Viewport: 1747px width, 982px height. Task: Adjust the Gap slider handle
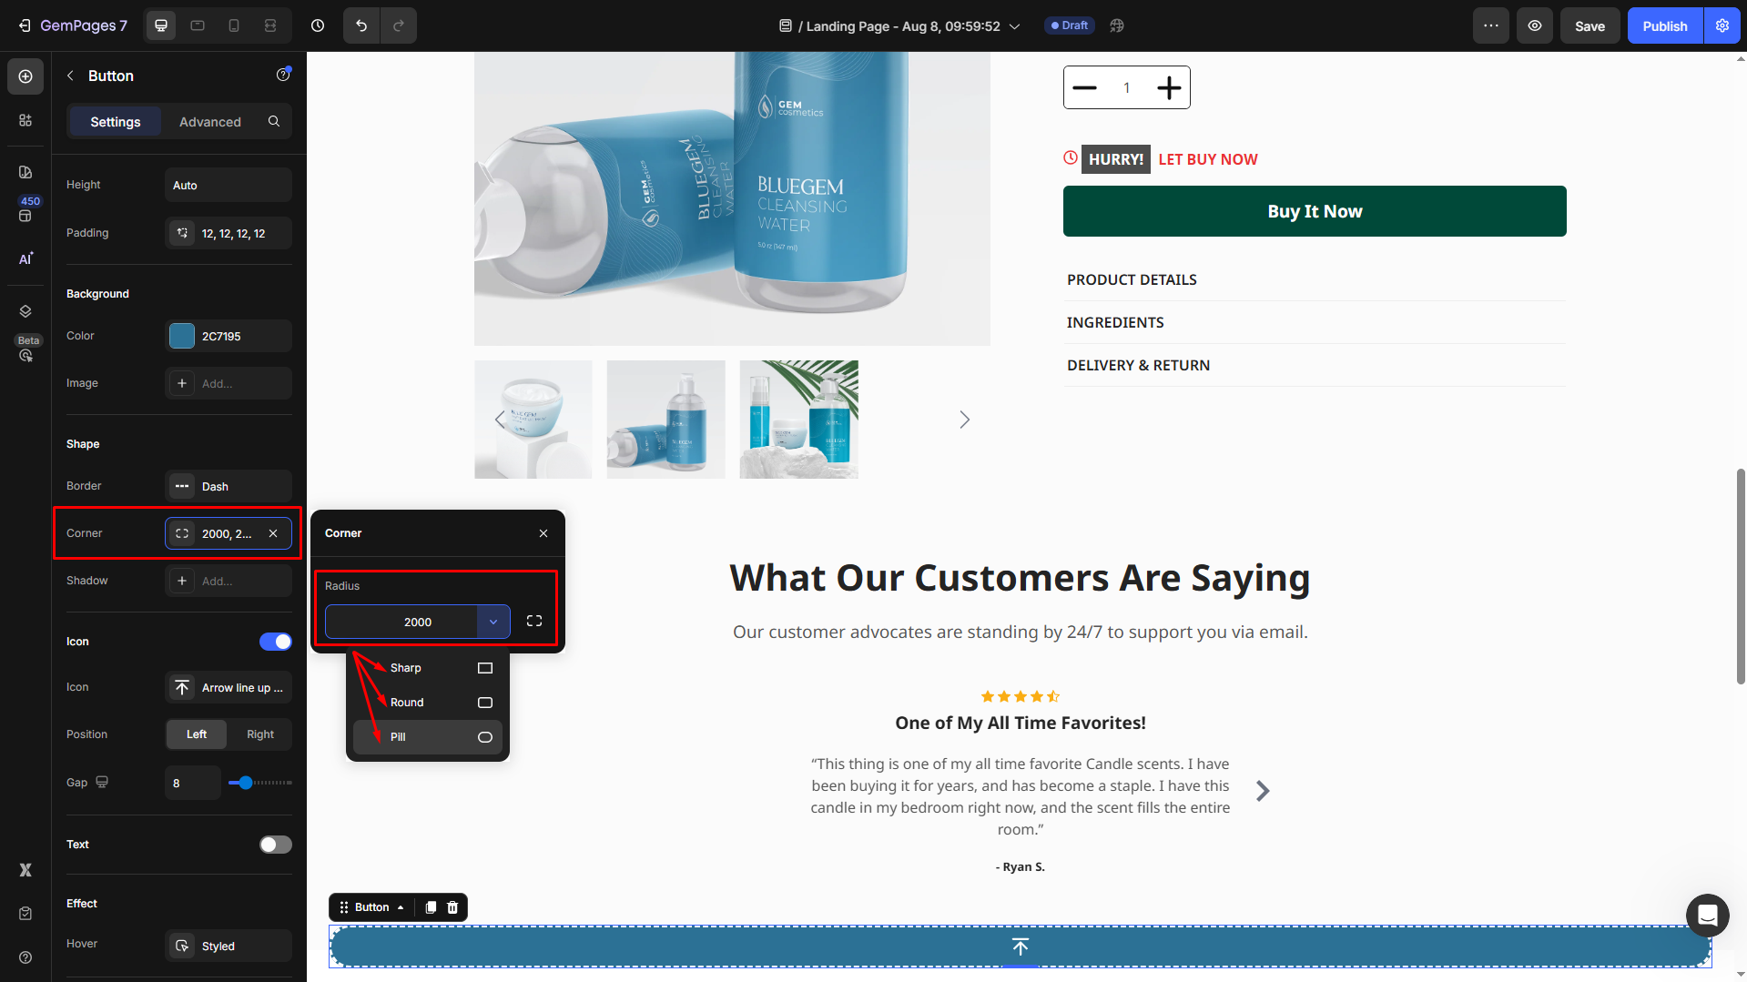tap(245, 783)
